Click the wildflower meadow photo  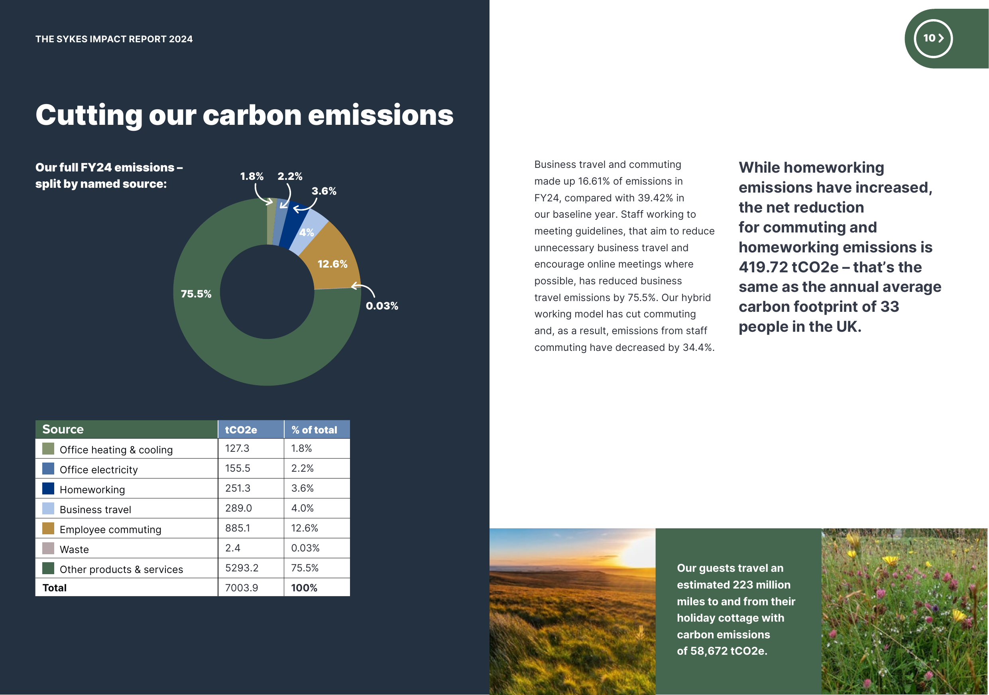(904, 611)
